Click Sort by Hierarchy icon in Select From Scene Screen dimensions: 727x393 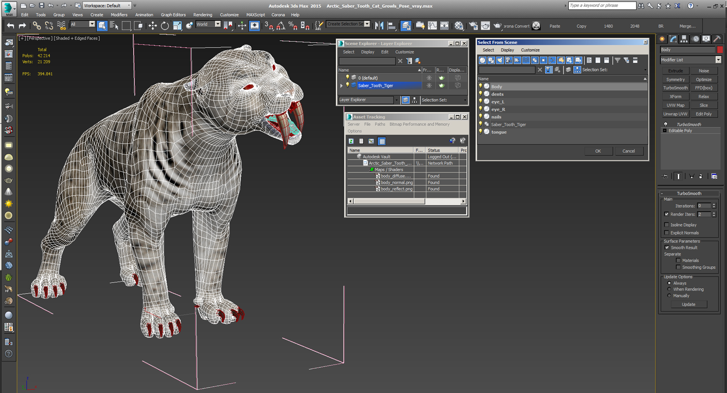tap(577, 70)
